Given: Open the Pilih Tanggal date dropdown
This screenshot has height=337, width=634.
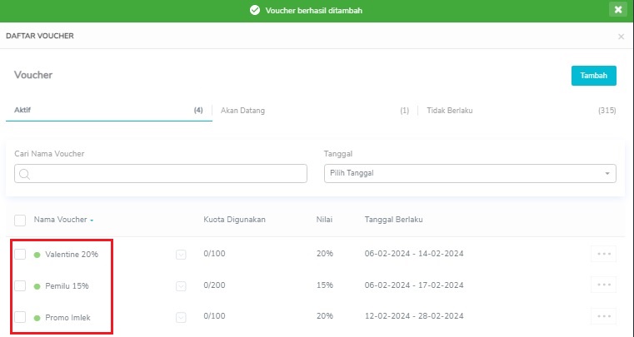Looking at the screenshot, I should point(470,173).
